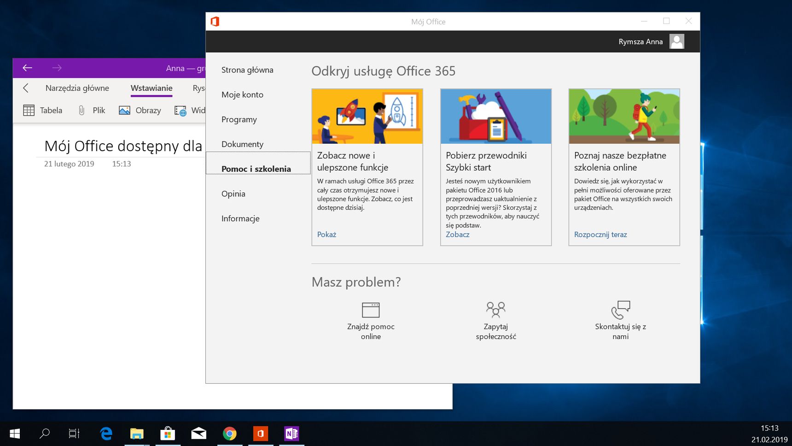Click the rocket illustration on new features card
This screenshot has height=446, width=792.
point(367,116)
